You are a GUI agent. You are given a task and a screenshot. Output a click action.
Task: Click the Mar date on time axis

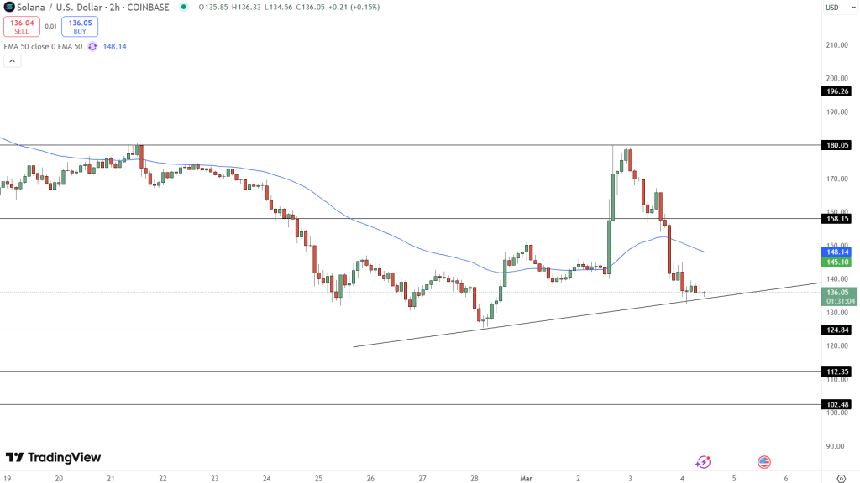pos(526,479)
